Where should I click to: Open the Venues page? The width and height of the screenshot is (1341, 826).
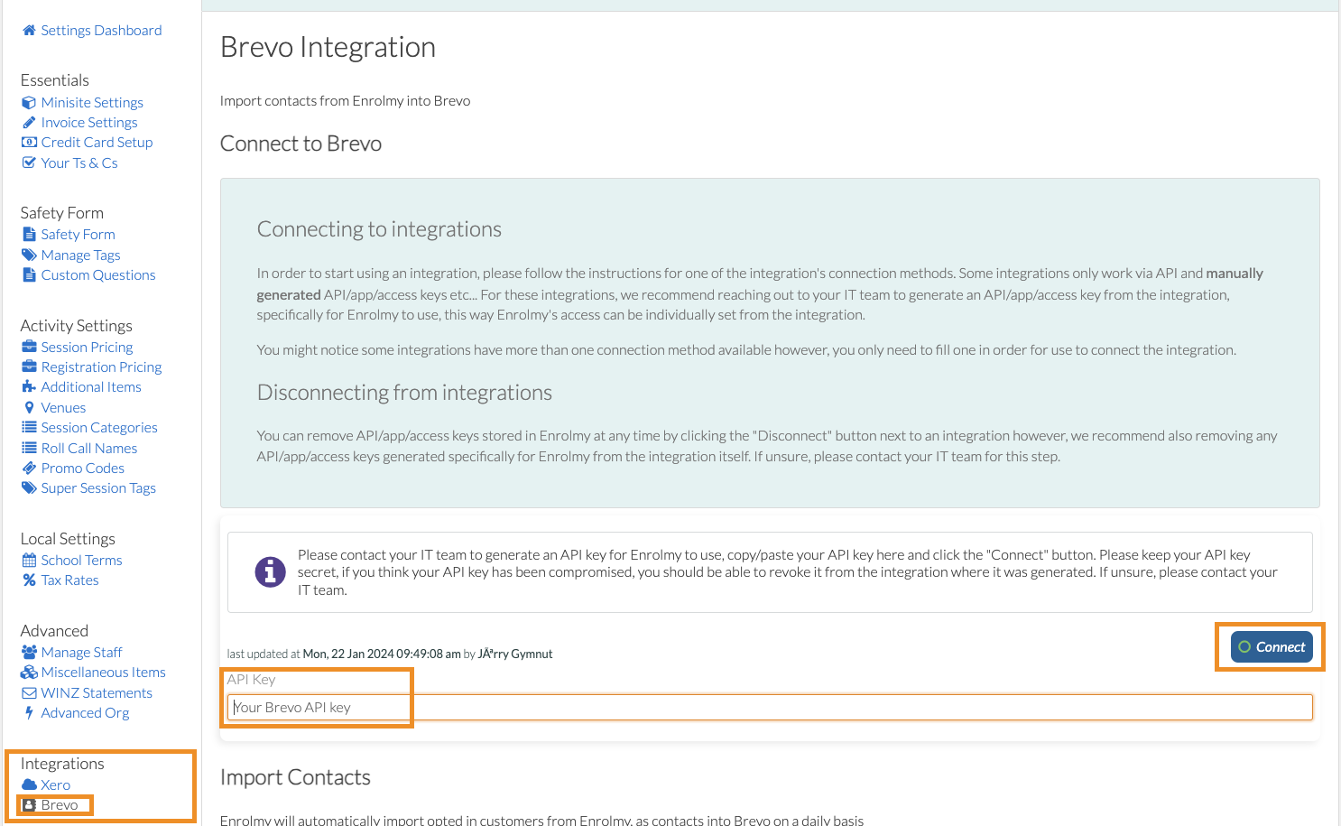click(63, 408)
